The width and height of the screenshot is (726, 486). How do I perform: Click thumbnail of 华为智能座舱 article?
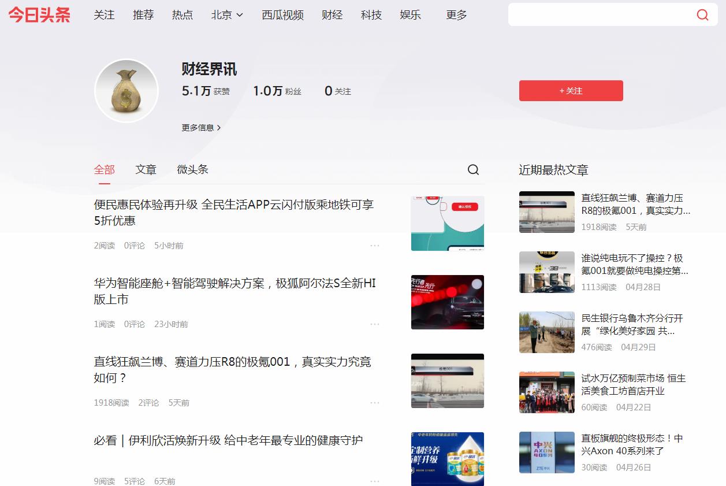point(448,302)
